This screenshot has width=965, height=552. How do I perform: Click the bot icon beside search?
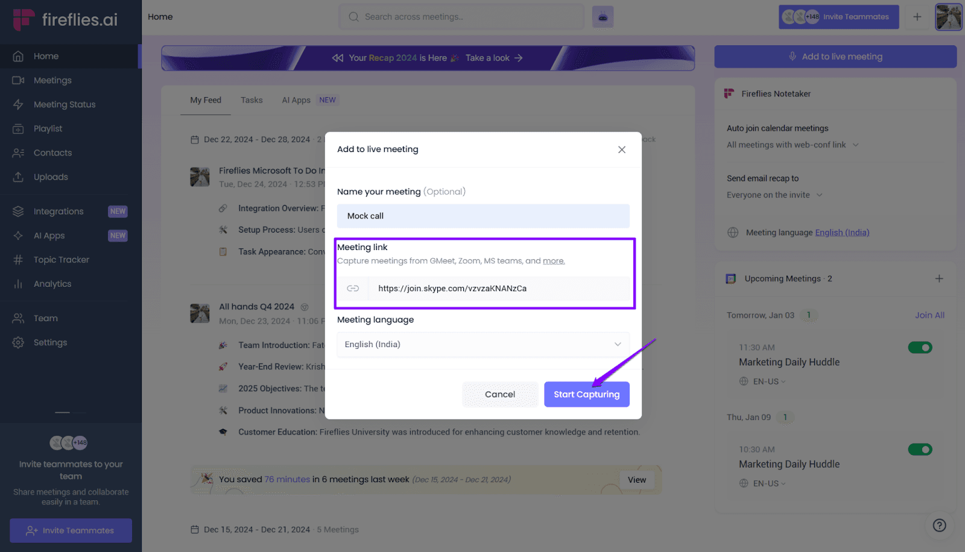pos(603,17)
